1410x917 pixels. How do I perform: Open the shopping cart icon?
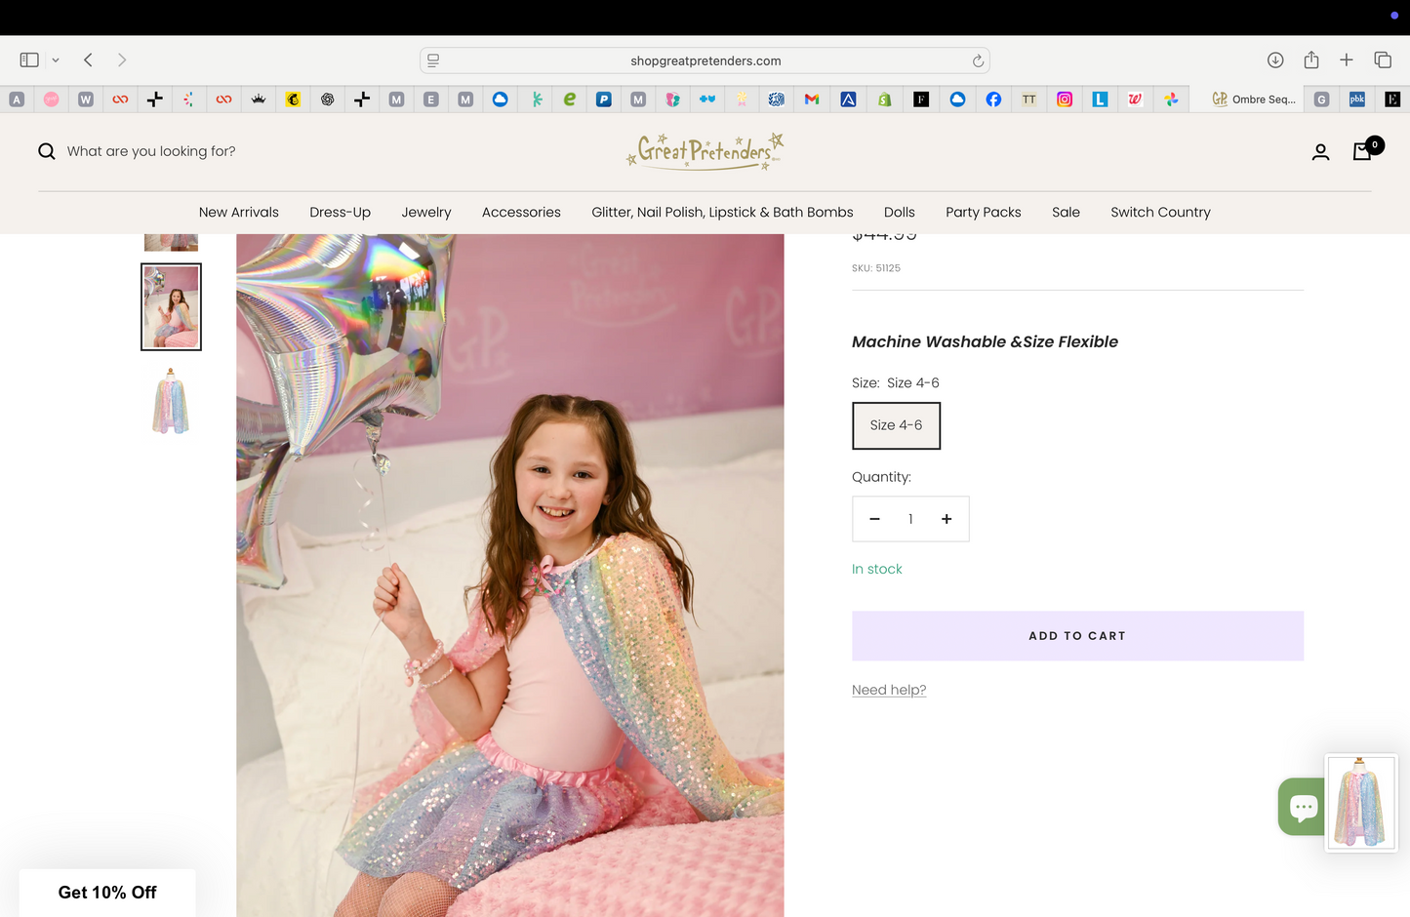(1363, 151)
